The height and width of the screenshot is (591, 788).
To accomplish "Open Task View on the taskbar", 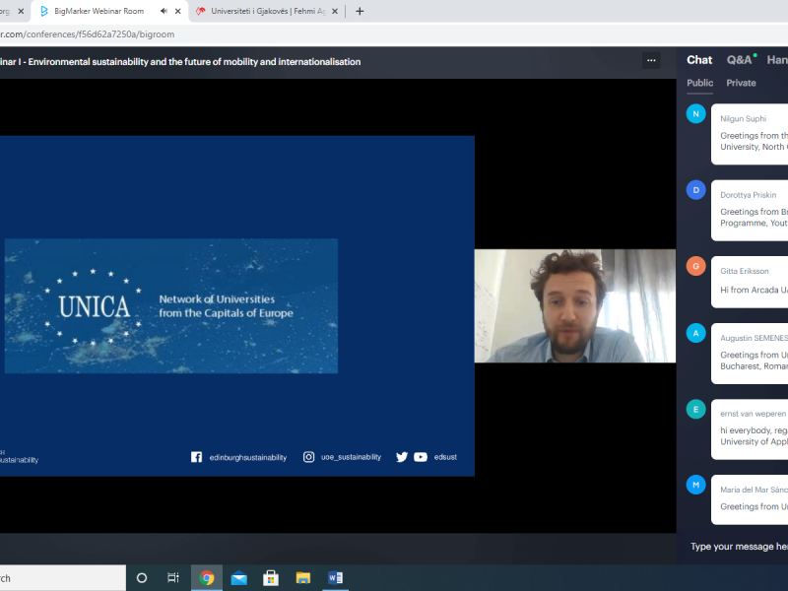I will click(173, 578).
